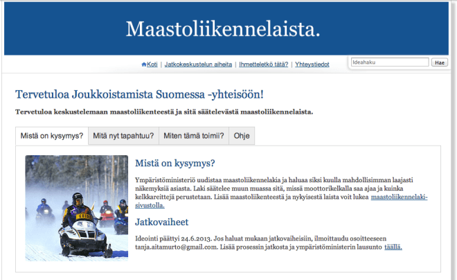Click the Mistä on kysymys? content heading
This screenshot has height=280, width=457.
pos(175,164)
